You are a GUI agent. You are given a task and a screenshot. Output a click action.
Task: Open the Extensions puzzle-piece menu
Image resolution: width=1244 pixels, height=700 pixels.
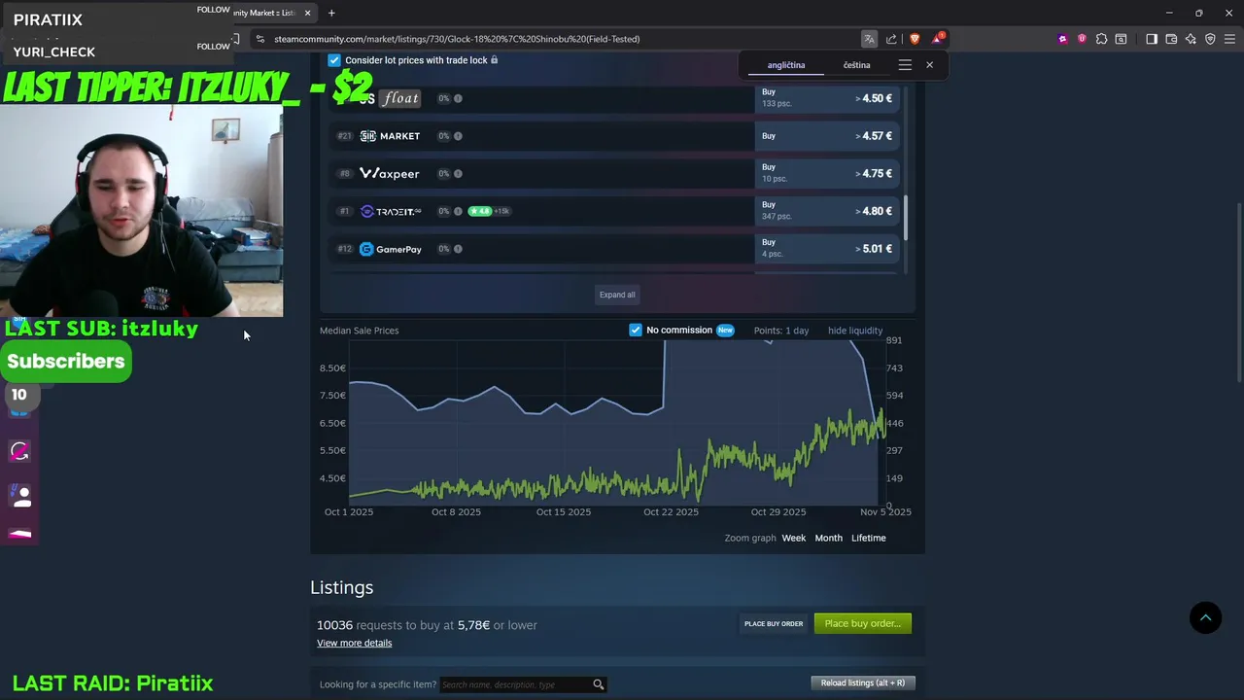click(x=1101, y=39)
